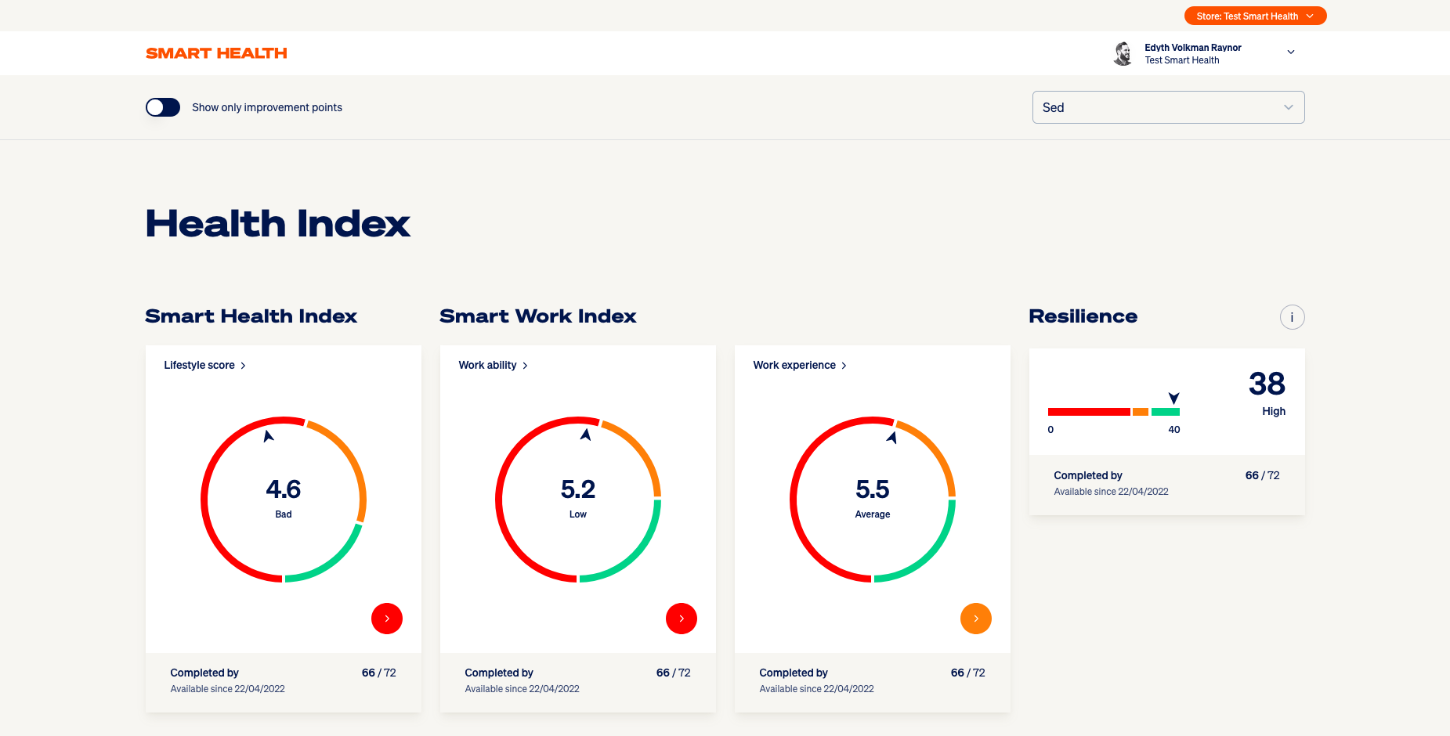Click the Resilience info icon

click(1292, 317)
